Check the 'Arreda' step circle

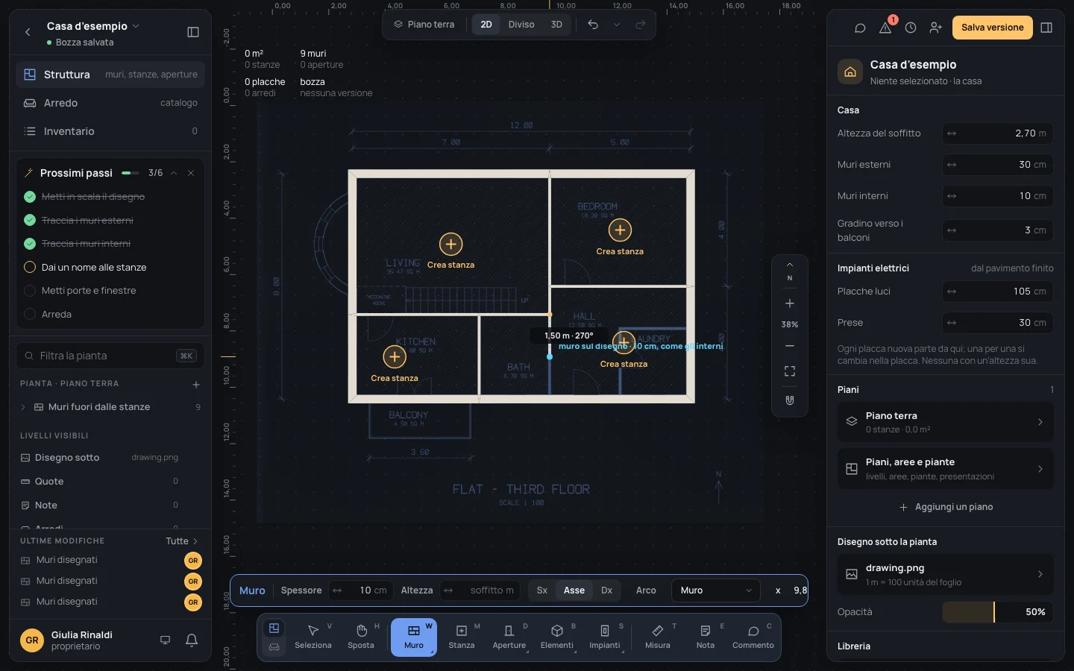[x=30, y=315]
